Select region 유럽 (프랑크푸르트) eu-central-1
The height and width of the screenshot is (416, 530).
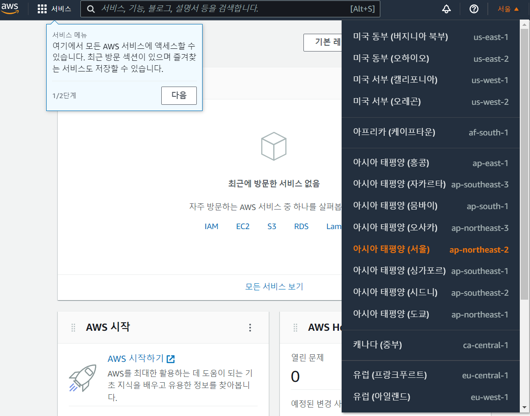[430, 375]
